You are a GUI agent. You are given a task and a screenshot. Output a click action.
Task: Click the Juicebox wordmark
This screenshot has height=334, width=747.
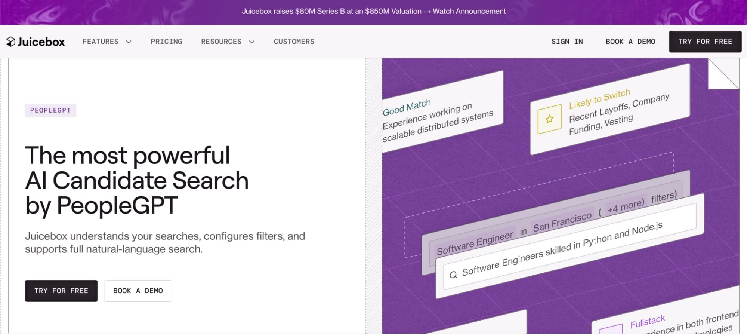[x=41, y=42]
